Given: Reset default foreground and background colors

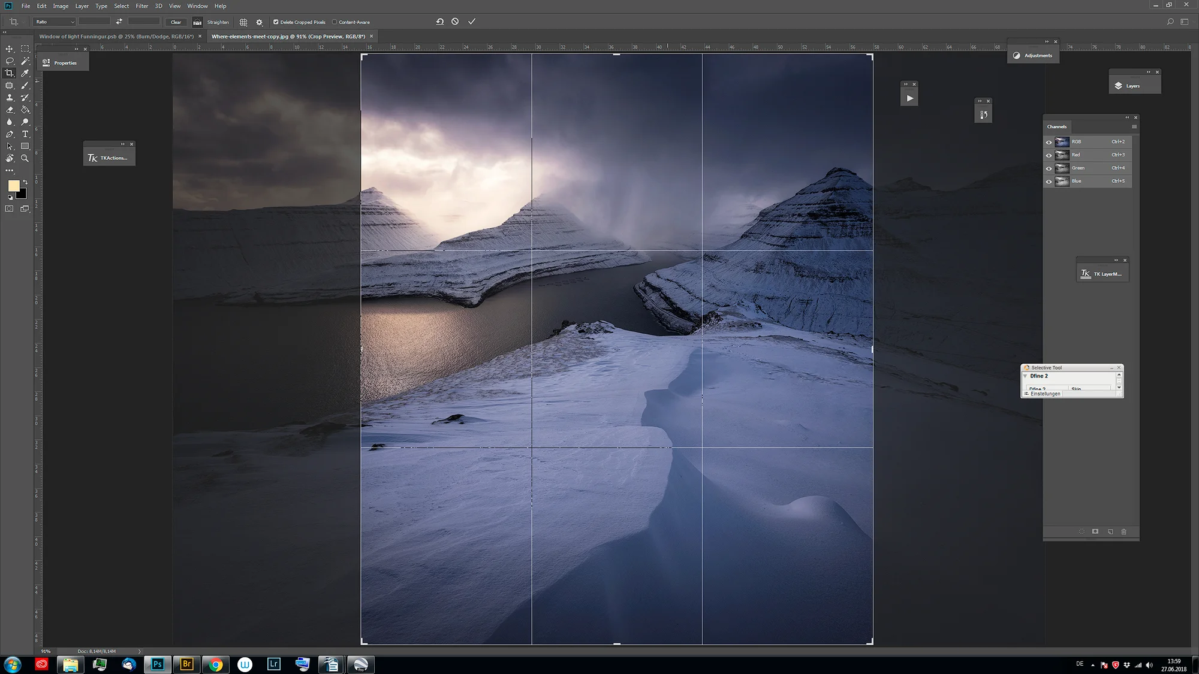Looking at the screenshot, I should 10,197.
